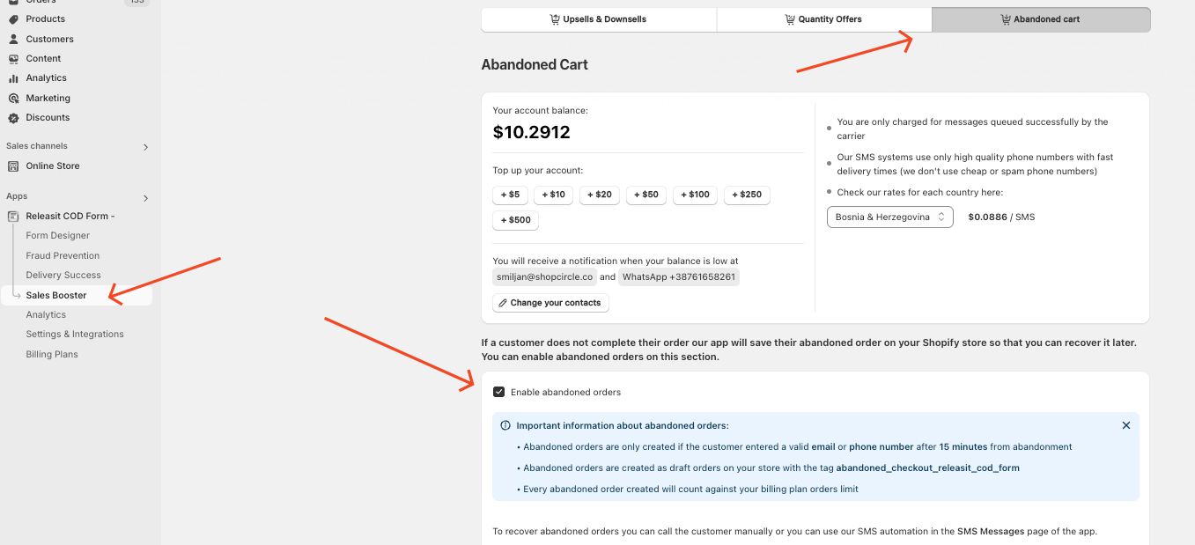Open the app's Analytics sub-item
This screenshot has width=1195, height=545.
pyautogui.click(x=46, y=314)
